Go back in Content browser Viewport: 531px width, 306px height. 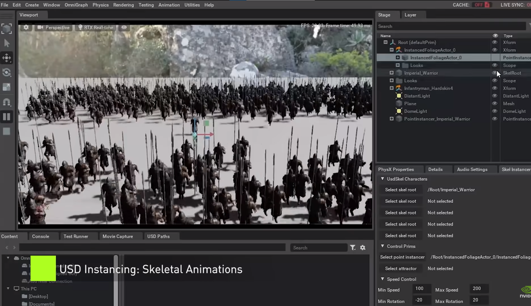point(6,248)
